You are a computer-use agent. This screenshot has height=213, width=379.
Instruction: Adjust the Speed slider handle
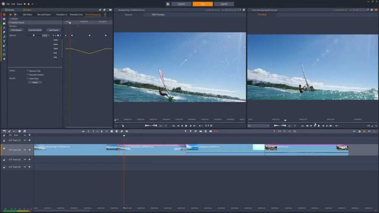click(x=34, y=35)
